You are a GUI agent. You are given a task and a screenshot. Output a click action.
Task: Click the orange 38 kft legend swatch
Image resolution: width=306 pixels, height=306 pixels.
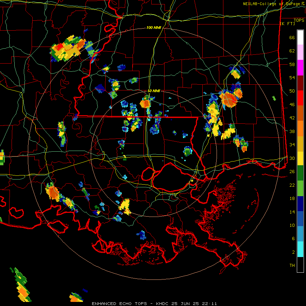pos(300,128)
